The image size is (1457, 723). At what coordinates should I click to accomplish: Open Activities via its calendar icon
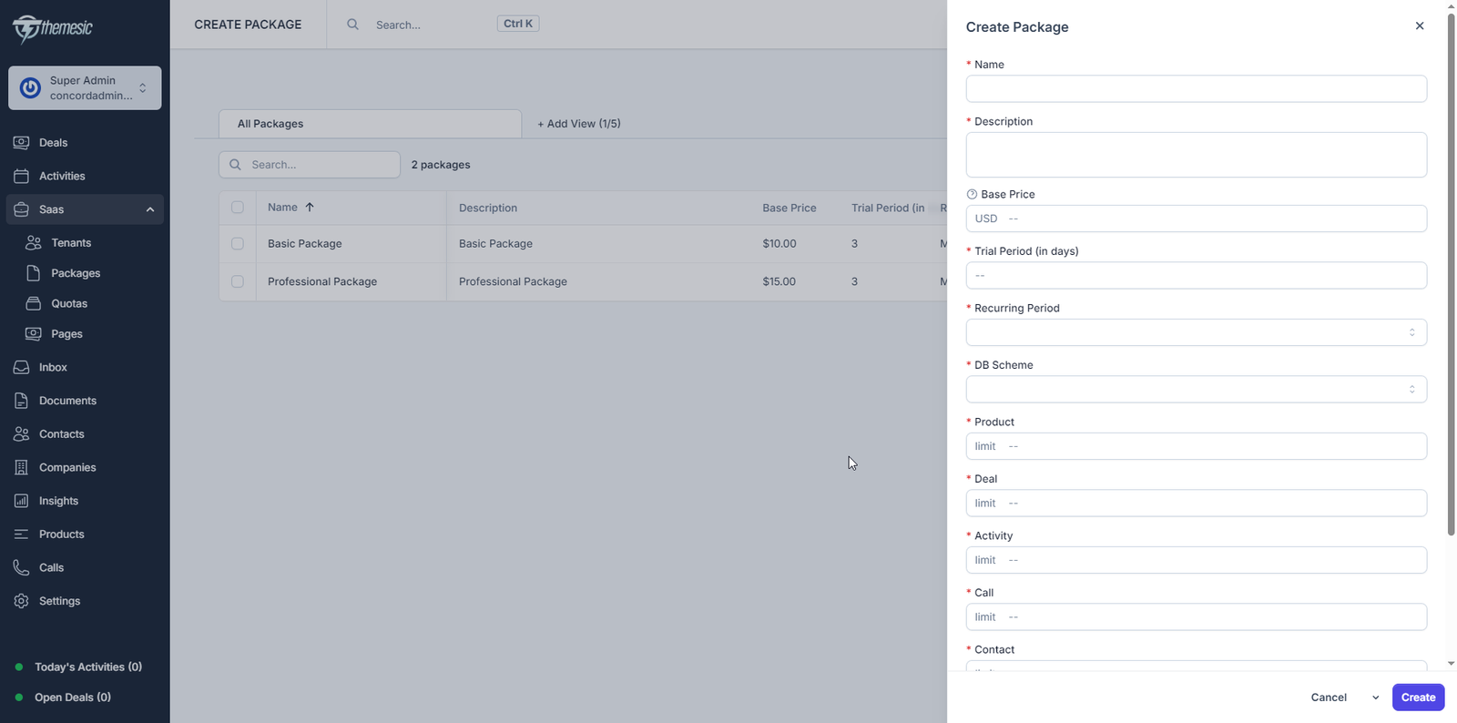pyautogui.click(x=21, y=176)
